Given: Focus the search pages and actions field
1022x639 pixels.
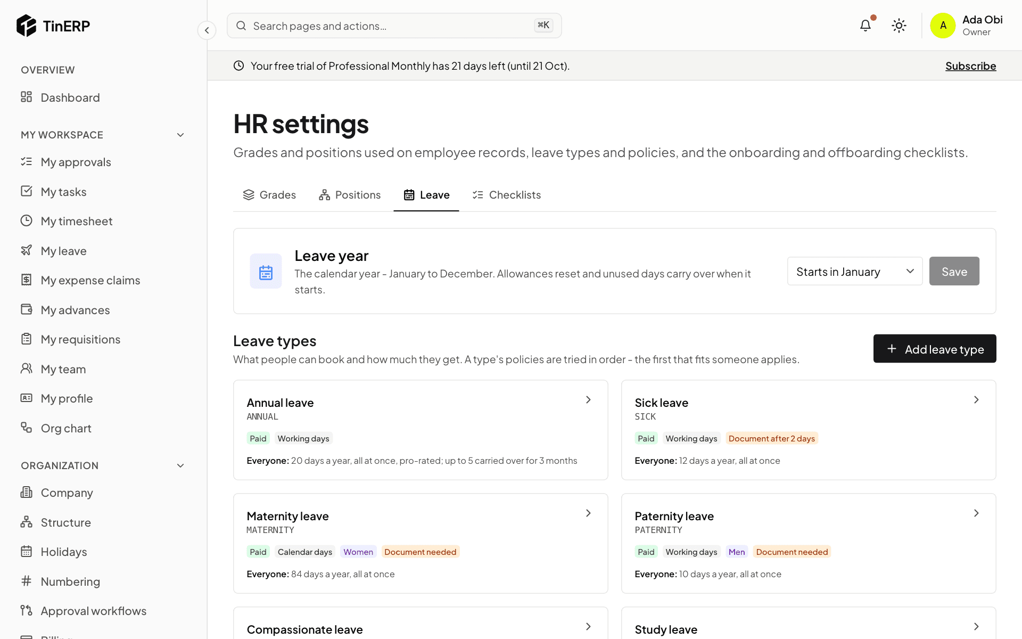Looking at the screenshot, I should click(394, 26).
